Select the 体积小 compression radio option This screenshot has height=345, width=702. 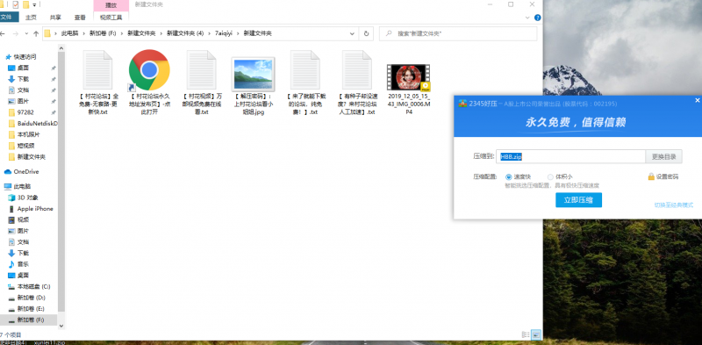pyautogui.click(x=550, y=177)
